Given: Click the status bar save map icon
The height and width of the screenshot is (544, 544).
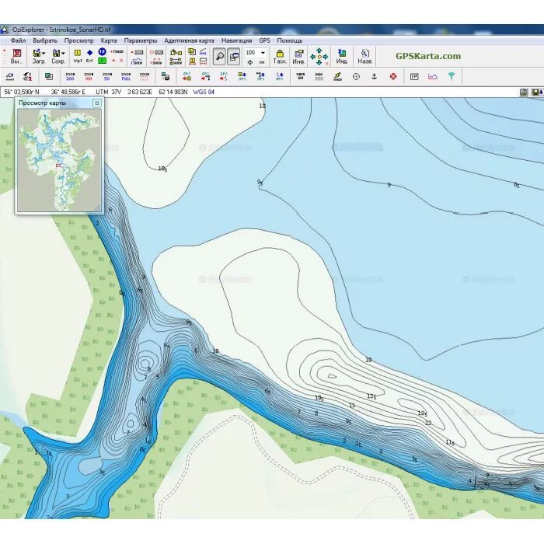Looking at the screenshot, I should point(538,92).
